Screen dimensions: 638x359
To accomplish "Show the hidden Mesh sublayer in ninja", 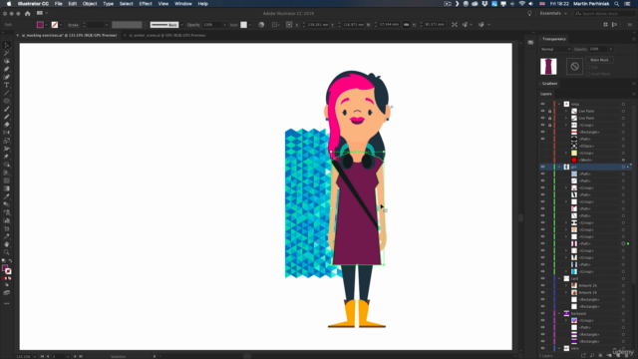I will (542, 160).
